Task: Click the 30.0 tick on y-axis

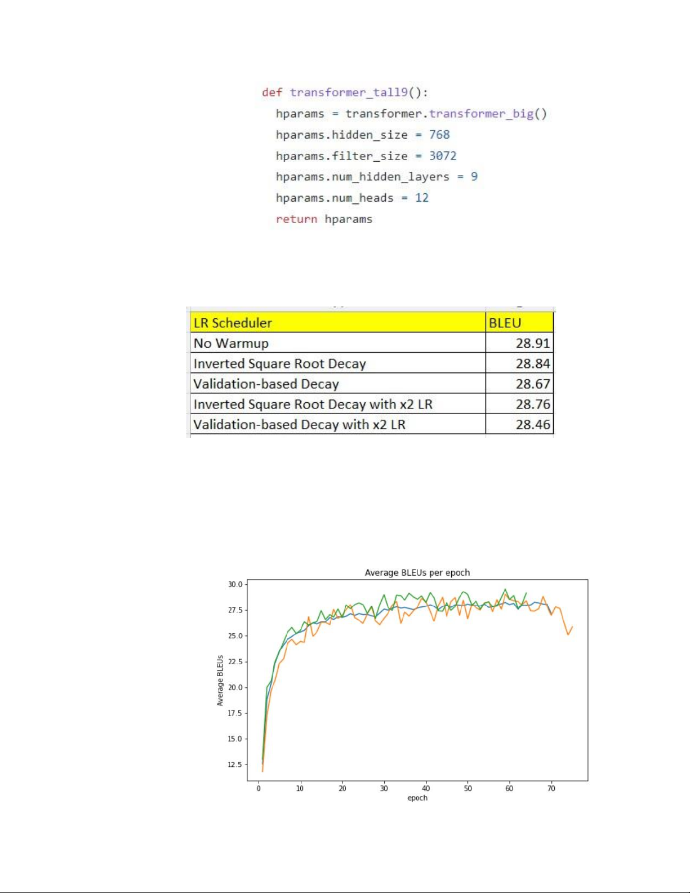Action: coord(235,584)
